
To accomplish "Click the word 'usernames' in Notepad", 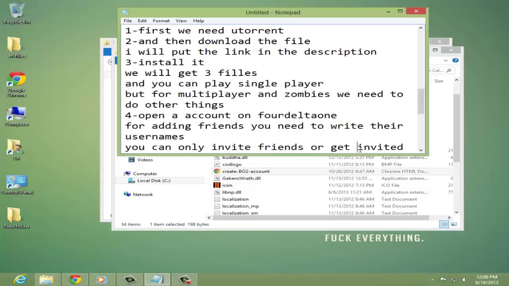I will pos(155,137).
